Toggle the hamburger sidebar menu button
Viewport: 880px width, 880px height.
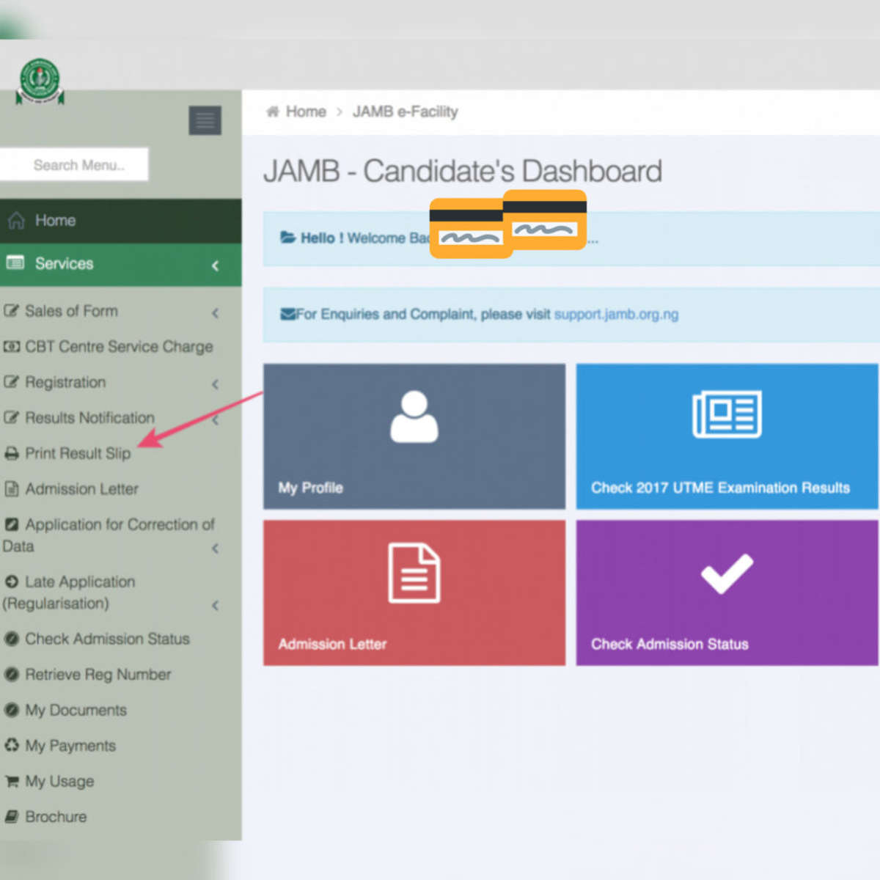click(x=205, y=120)
